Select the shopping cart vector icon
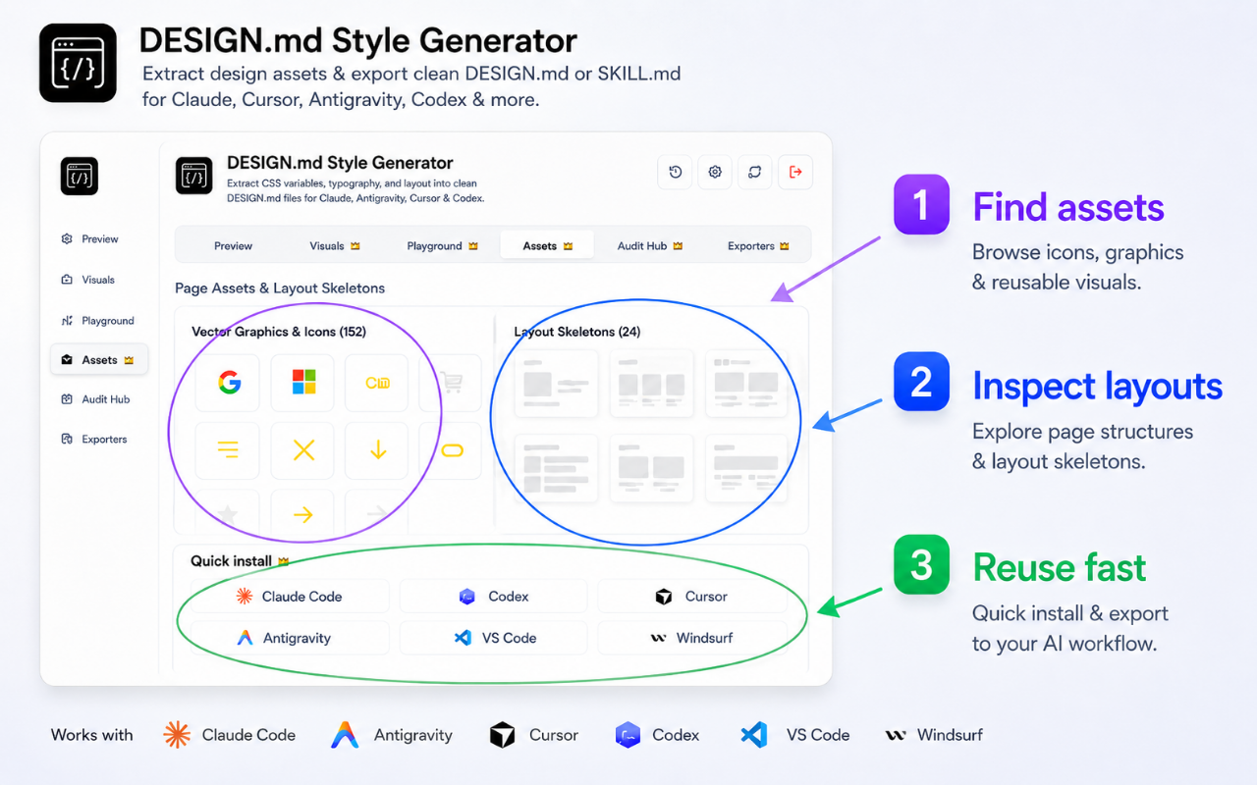 [x=451, y=383]
